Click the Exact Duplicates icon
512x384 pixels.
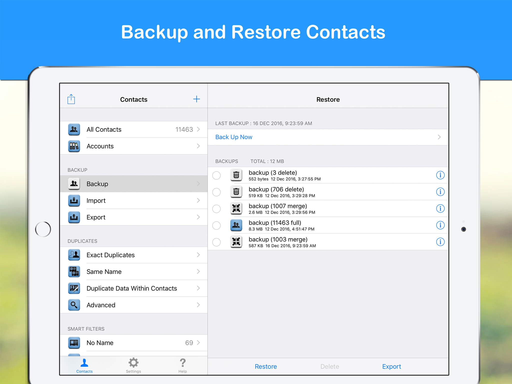74,255
